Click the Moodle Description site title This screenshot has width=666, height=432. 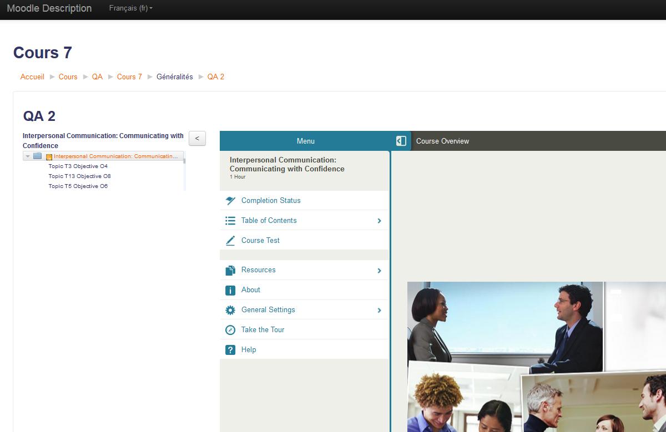49,8
